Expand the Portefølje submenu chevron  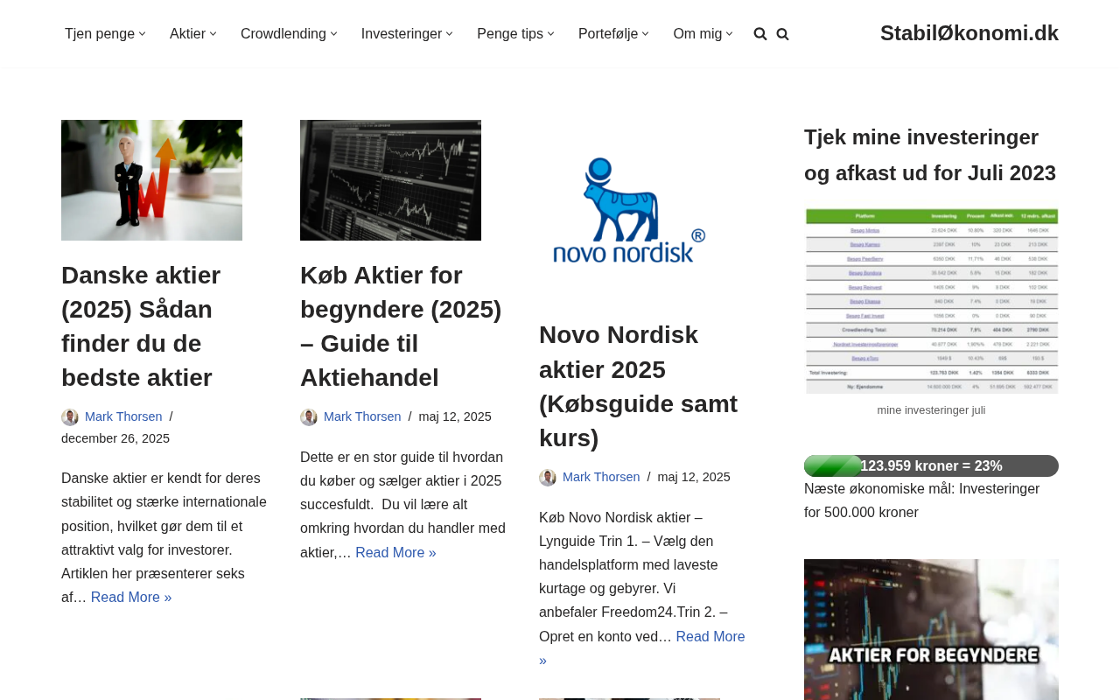click(x=646, y=34)
